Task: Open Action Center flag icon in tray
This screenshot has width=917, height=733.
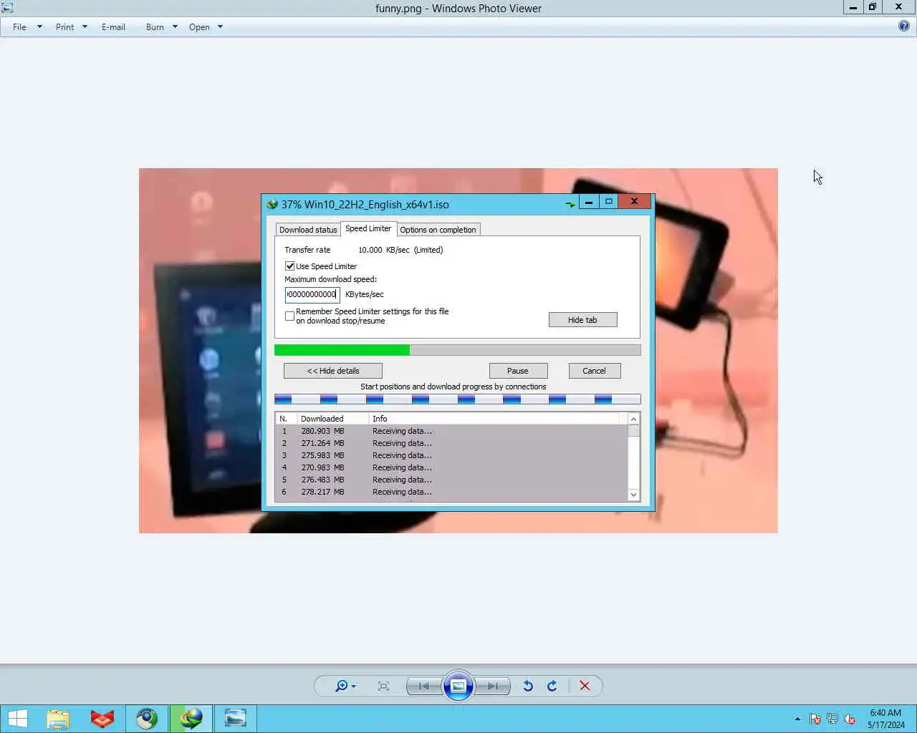Action: [x=815, y=719]
